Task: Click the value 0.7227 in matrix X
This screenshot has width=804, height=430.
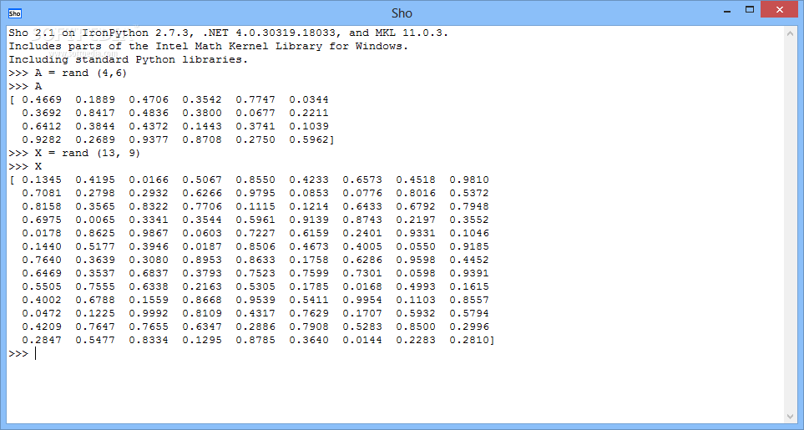Action: click(255, 233)
